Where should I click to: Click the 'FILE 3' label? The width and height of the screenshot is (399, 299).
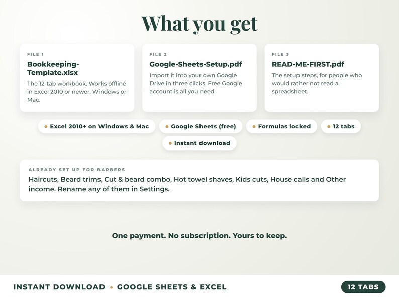pyautogui.click(x=280, y=54)
